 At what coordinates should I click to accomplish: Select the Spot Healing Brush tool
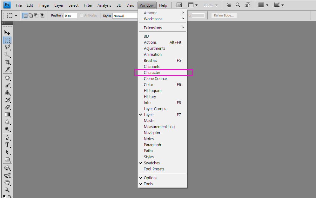(7, 78)
